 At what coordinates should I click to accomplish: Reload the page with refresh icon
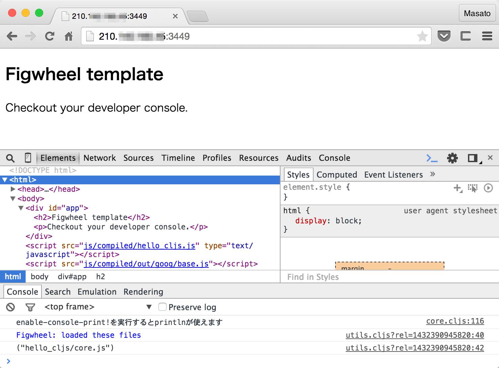point(50,36)
